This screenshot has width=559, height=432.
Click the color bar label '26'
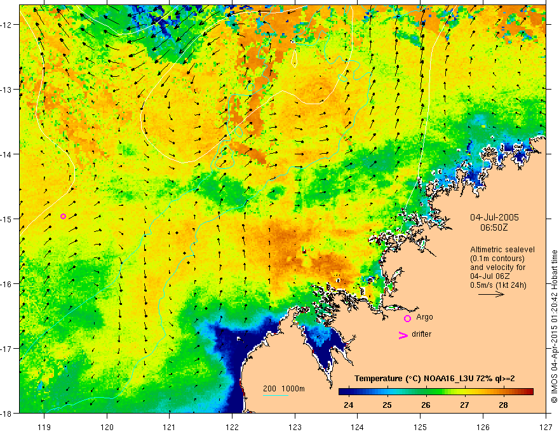point(426,405)
